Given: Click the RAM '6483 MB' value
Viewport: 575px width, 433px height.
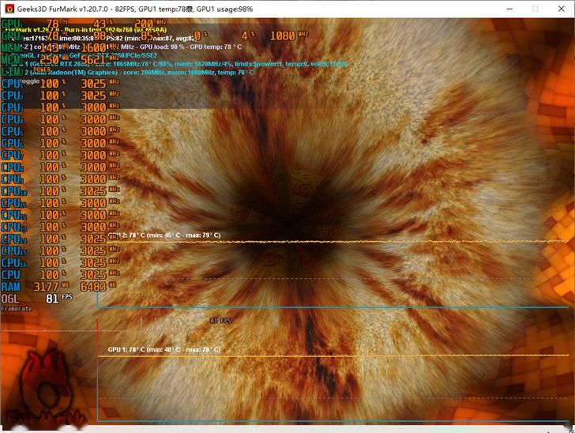Looking at the screenshot, I should 98,287.
